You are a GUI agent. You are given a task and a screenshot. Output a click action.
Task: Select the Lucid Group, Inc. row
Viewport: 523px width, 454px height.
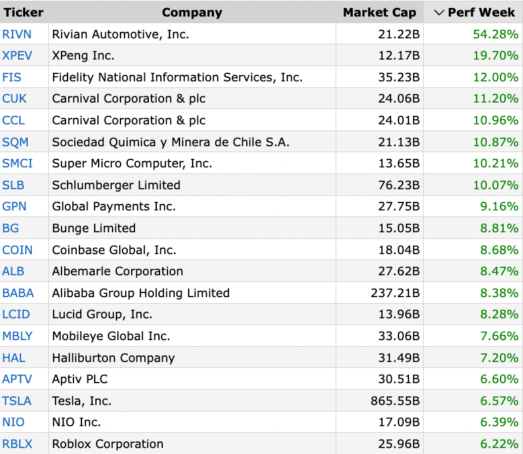coord(261,314)
